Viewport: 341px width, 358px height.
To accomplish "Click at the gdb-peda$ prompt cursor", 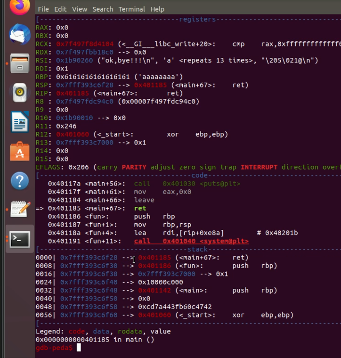I will click(79, 348).
